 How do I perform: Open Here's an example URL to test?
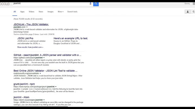pos(71,38)
